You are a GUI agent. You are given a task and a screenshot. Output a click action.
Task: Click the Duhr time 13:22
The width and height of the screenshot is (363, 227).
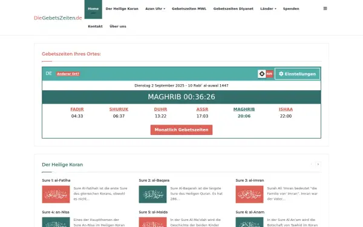tap(160, 116)
